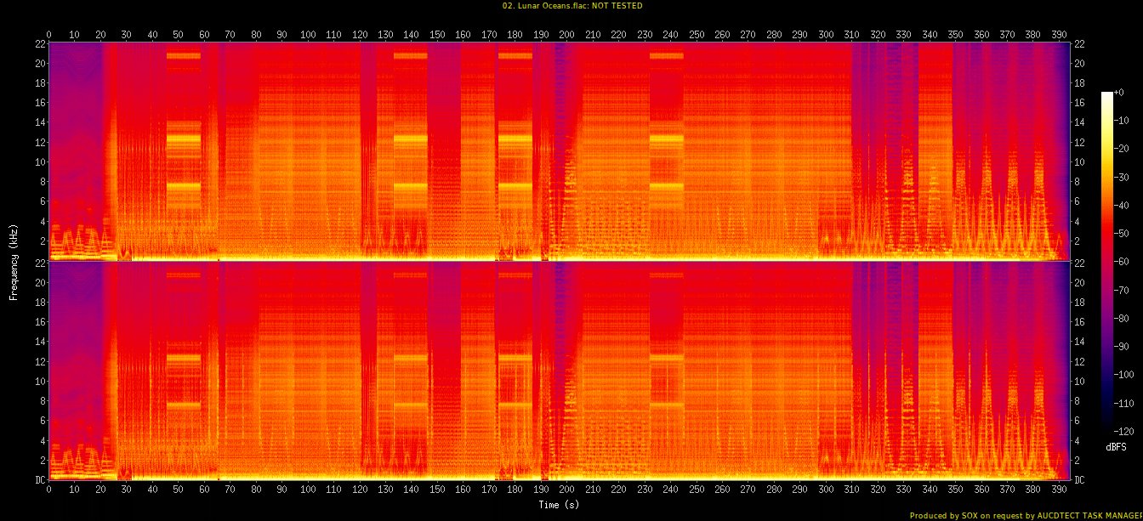Click the '350' tick on the top time axis
Screen dimensions: 1143x521
(955, 34)
